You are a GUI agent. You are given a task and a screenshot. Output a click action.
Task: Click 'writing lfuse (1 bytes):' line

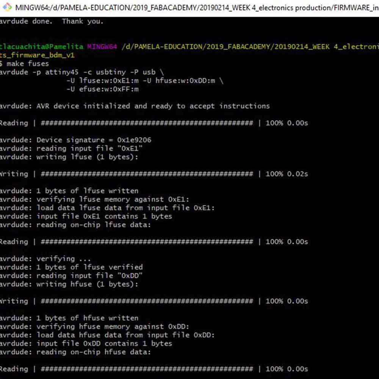tap(69, 157)
